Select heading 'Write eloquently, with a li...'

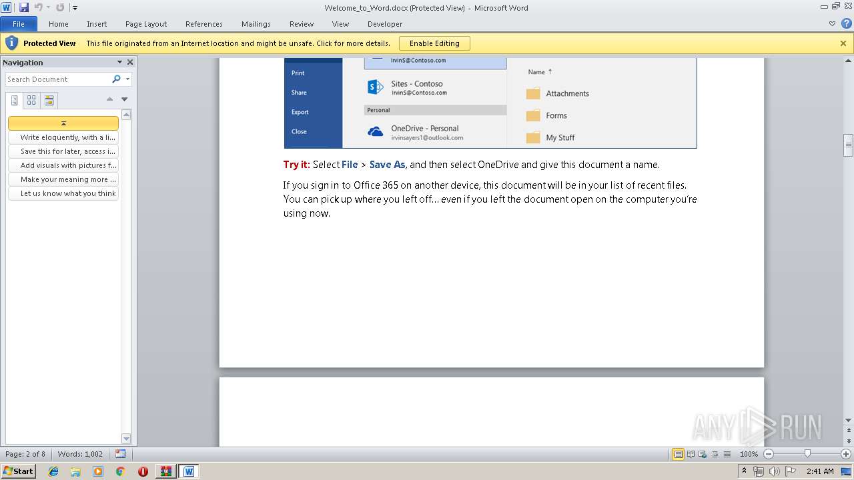point(63,137)
